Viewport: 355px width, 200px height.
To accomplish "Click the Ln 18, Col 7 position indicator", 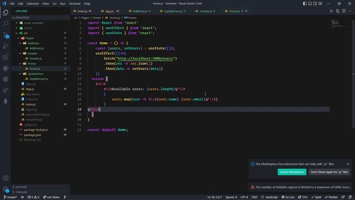I will [215, 197].
